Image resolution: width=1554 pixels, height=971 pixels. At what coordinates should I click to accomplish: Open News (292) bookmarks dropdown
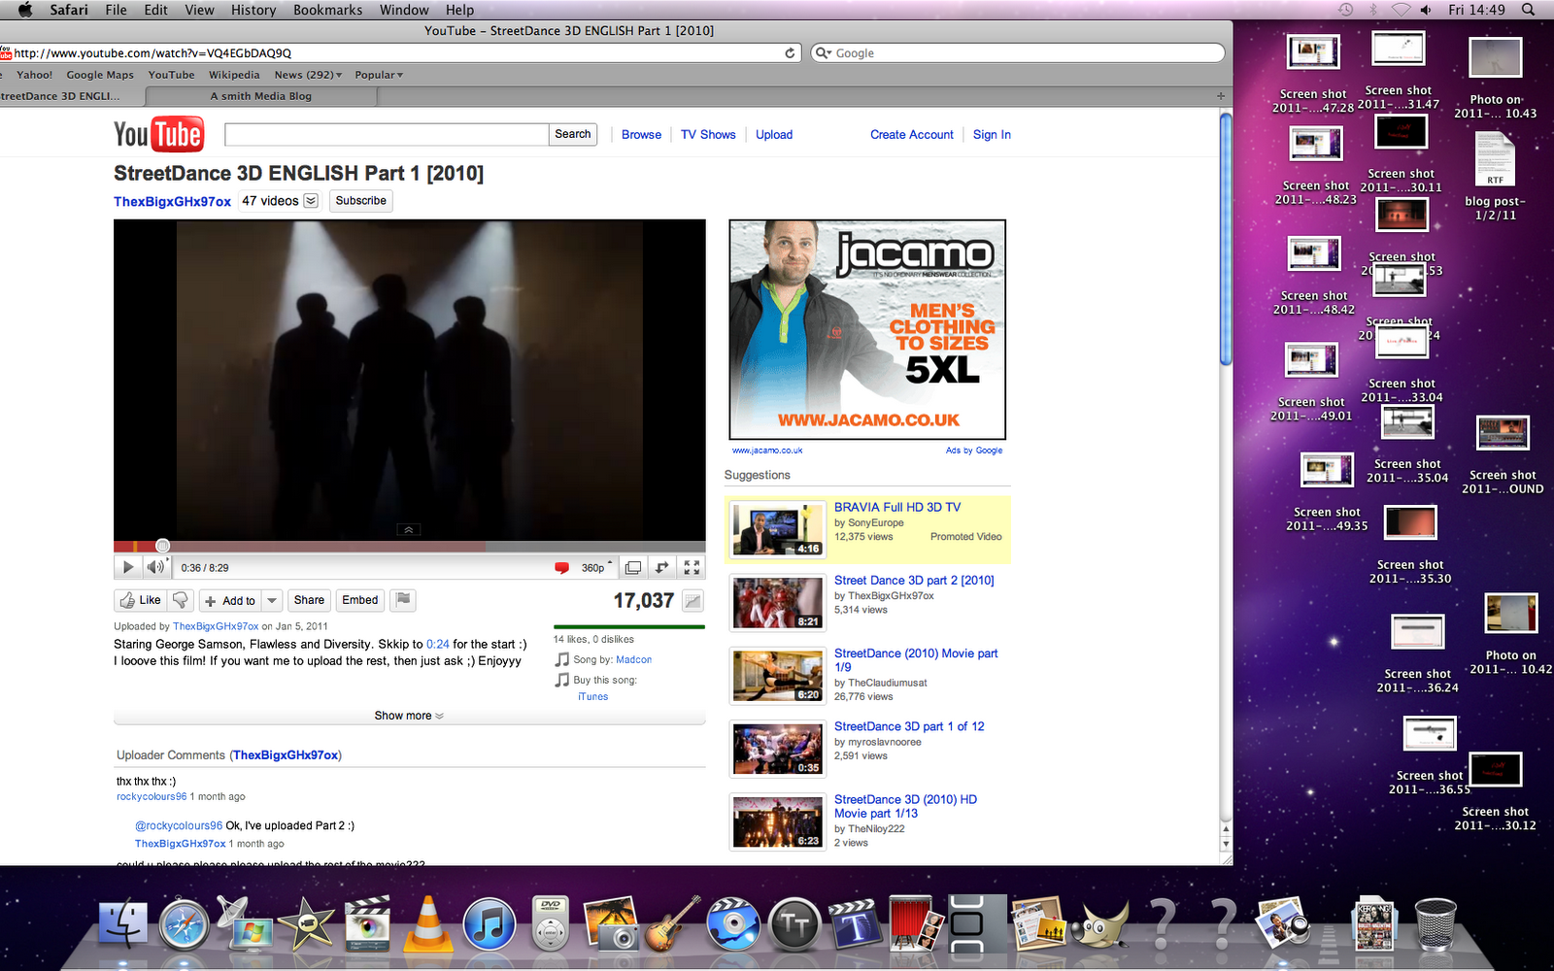coord(308,75)
